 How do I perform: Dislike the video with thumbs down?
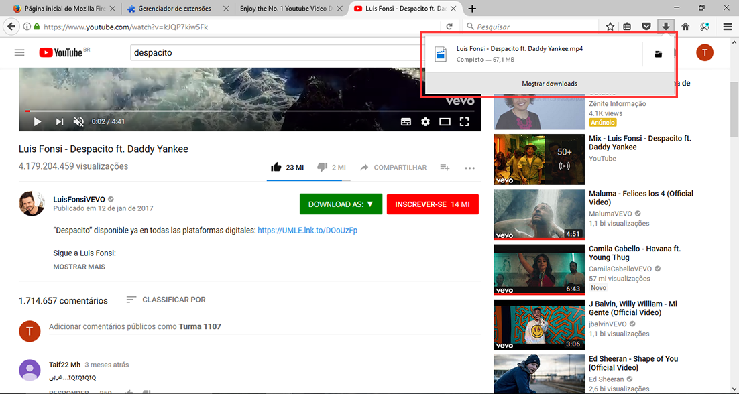tap(323, 167)
